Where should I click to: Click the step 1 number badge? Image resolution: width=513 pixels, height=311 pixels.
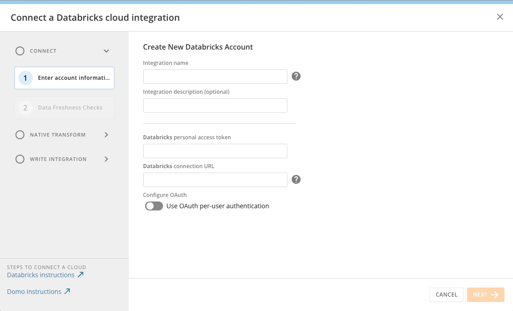[26, 78]
